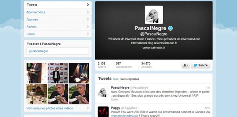Open the user actions person-icon dropdown

pos(186,65)
